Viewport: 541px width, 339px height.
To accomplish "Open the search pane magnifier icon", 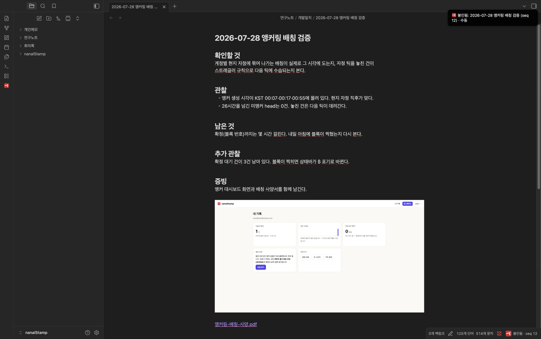I will coord(43,6).
